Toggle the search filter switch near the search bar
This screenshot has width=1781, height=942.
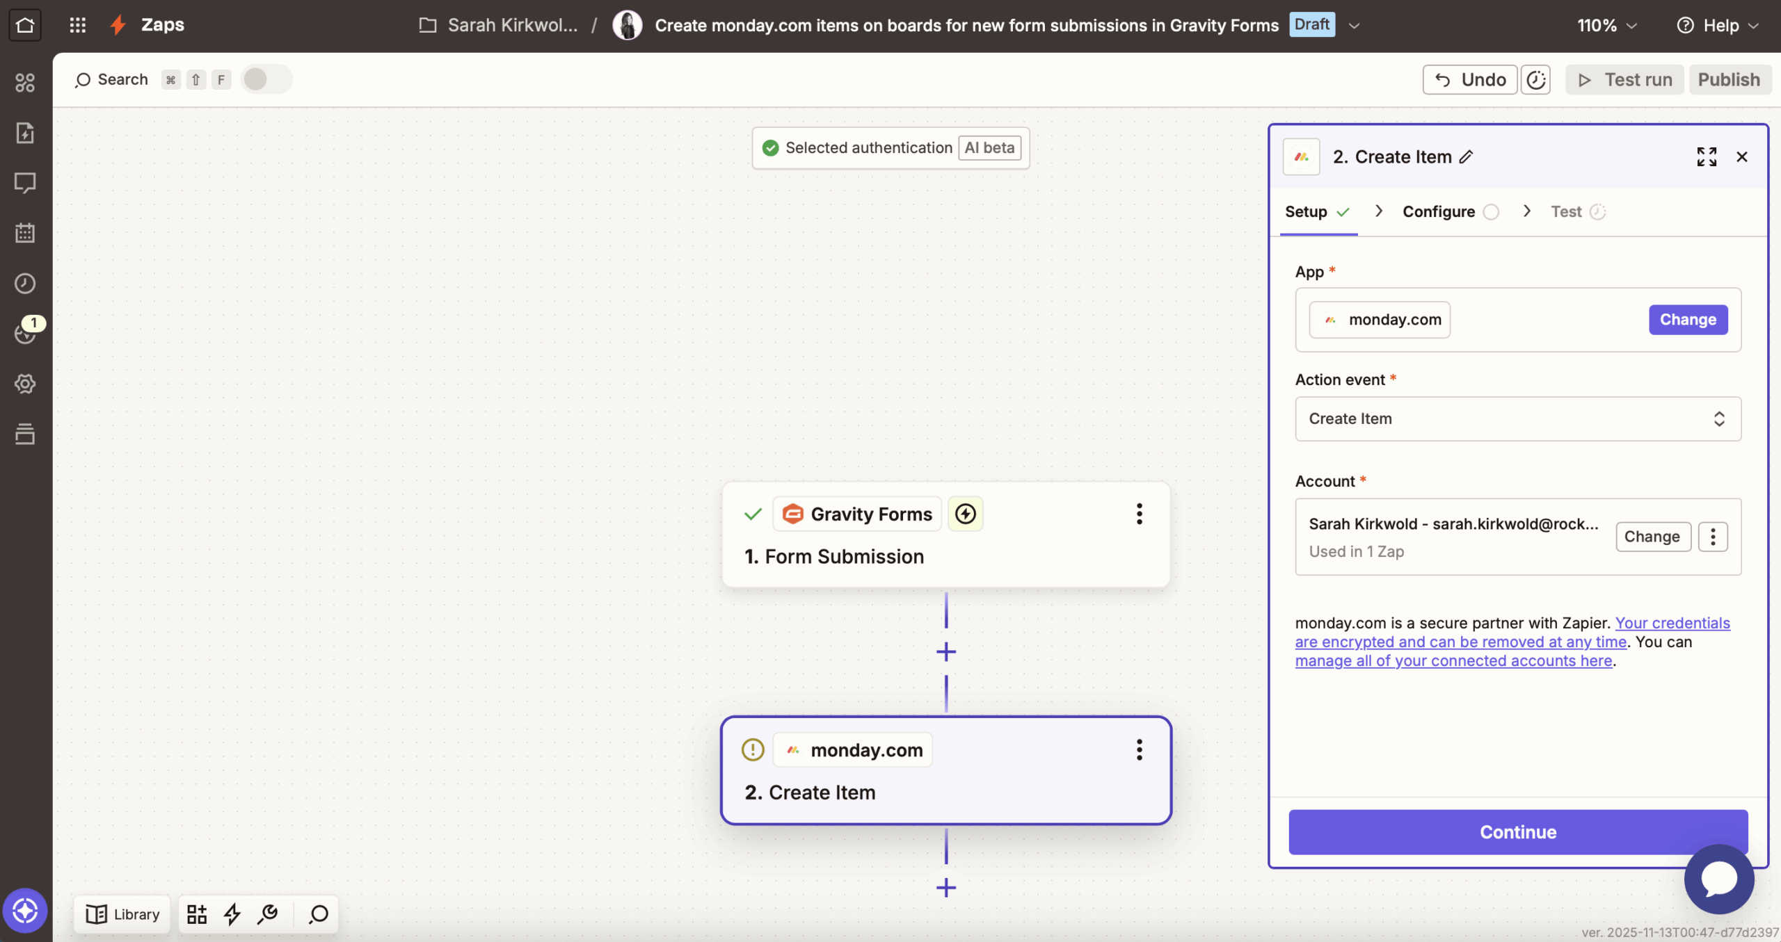pos(266,79)
